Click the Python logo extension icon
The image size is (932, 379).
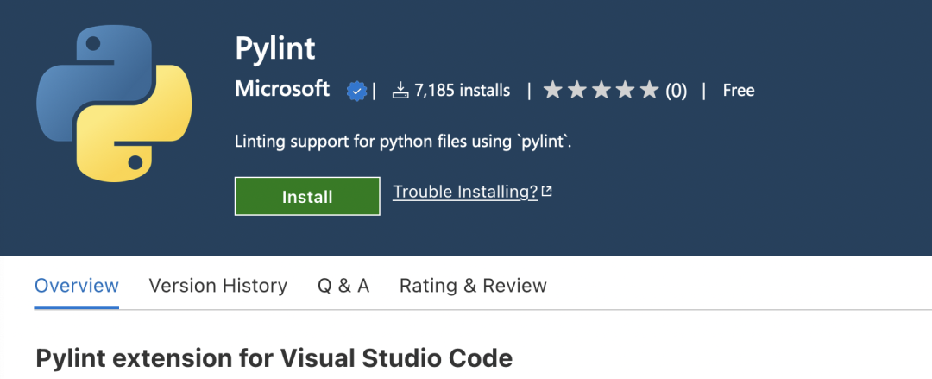pos(114,104)
